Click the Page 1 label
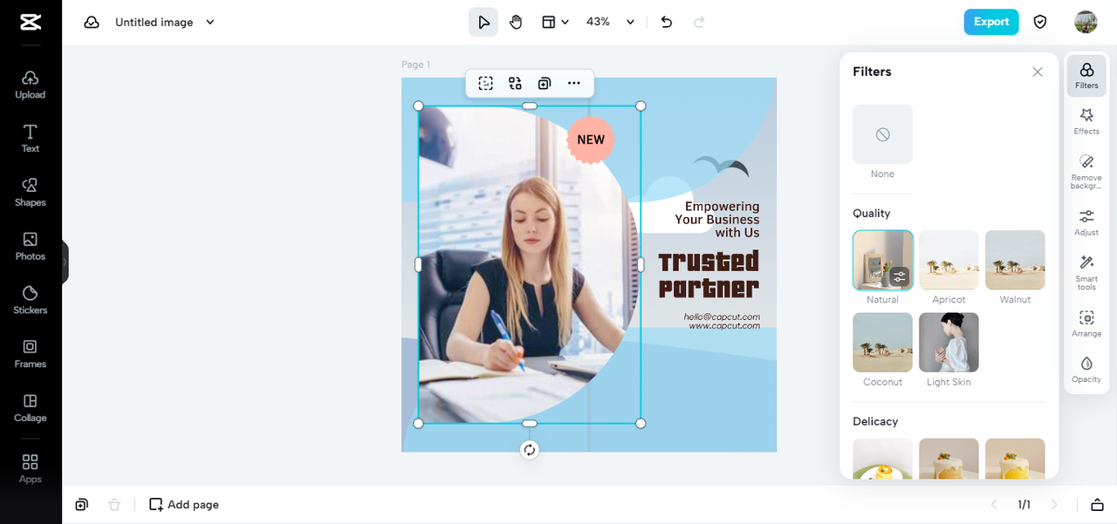 coord(415,65)
